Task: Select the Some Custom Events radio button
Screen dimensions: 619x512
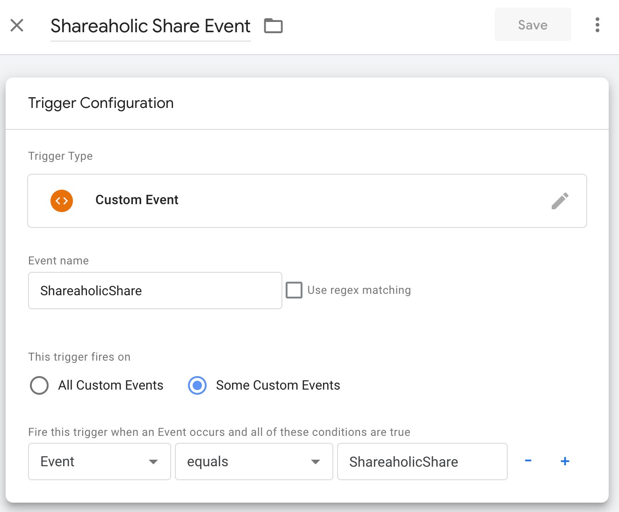Action: tap(197, 385)
